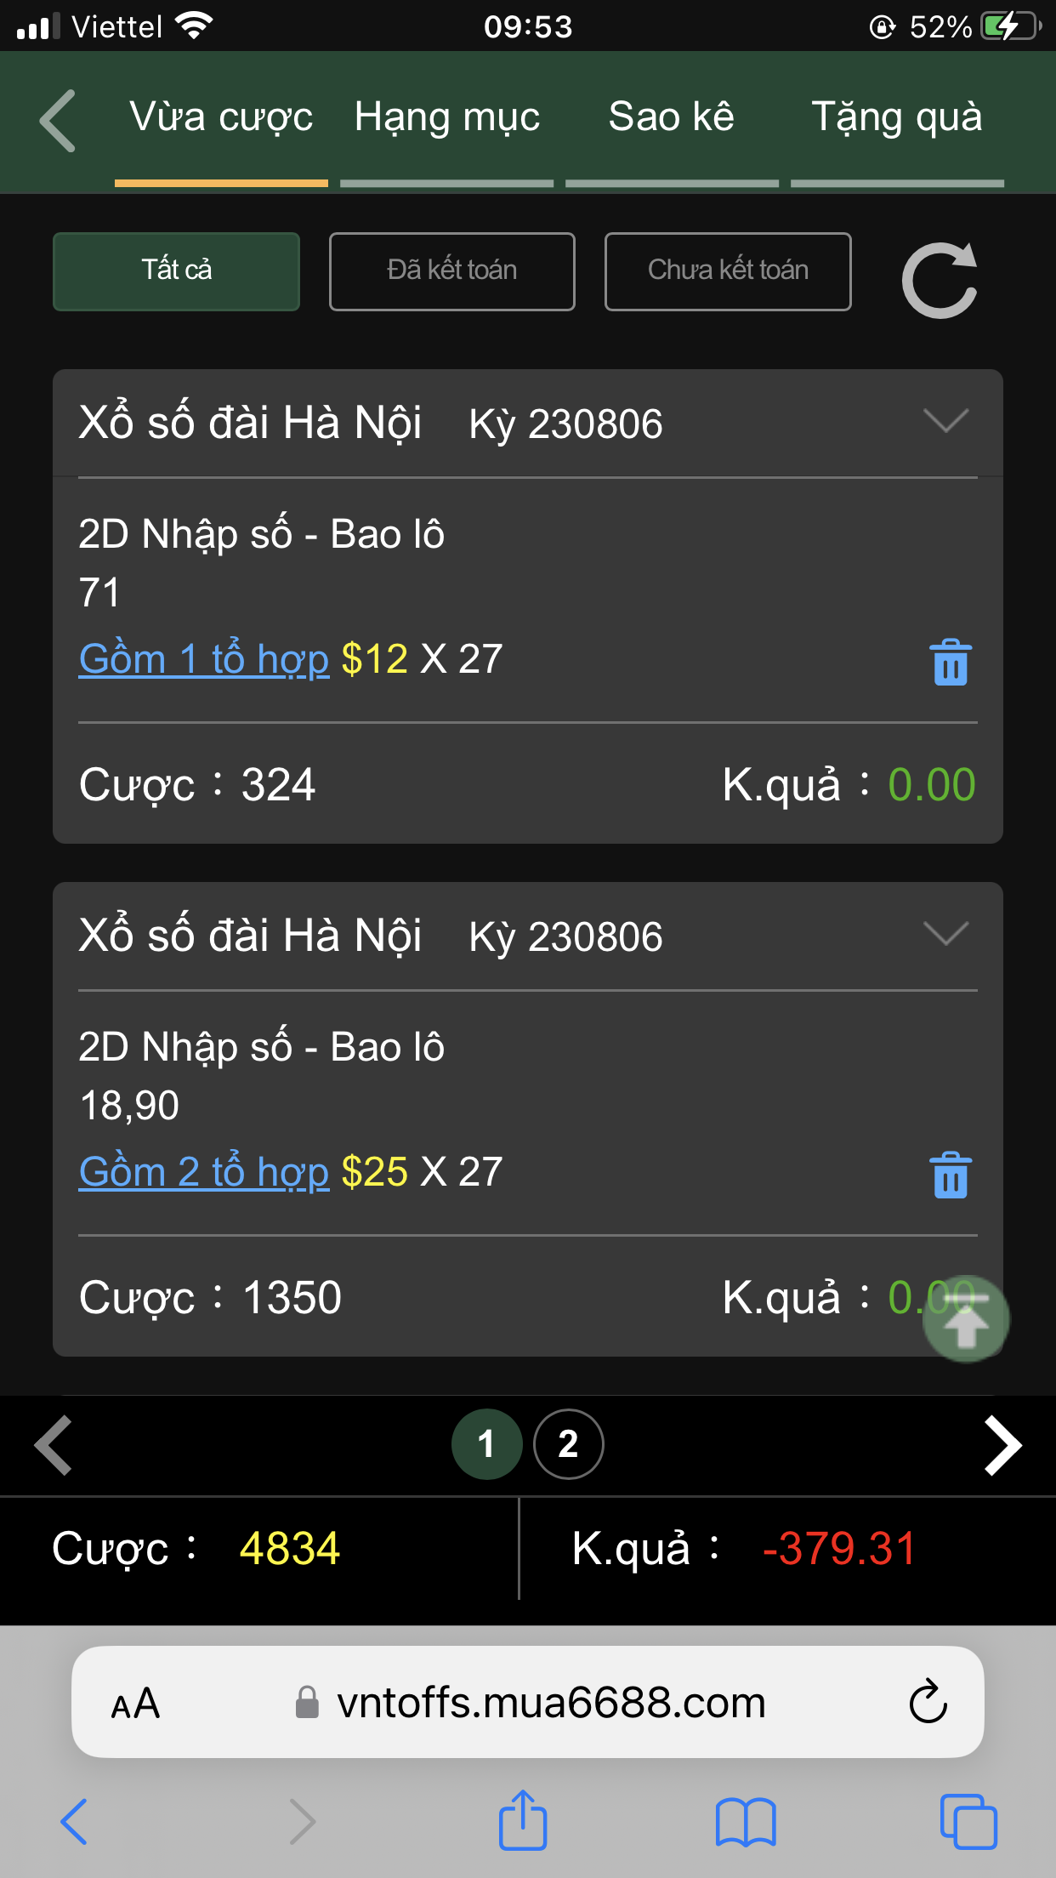Filter by "Chưa kết toán" bets
The height and width of the screenshot is (1878, 1056).
(x=728, y=271)
